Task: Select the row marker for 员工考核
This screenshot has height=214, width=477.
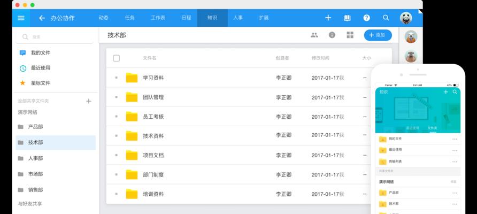Action: pyautogui.click(x=116, y=117)
